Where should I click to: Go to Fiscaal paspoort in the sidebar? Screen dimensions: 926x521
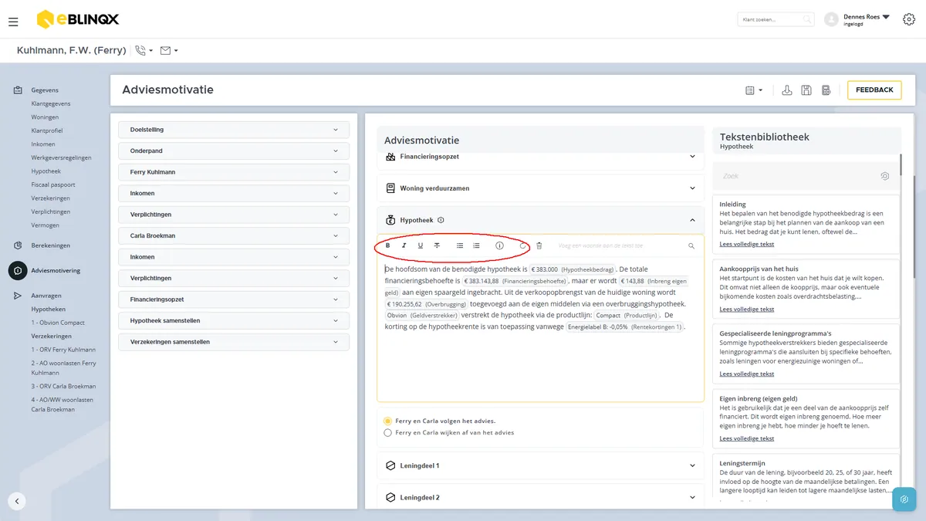pyautogui.click(x=53, y=184)
